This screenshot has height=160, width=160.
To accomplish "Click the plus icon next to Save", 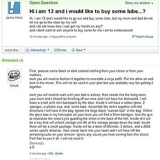I will pyautogui.click(x=73, y=50).
